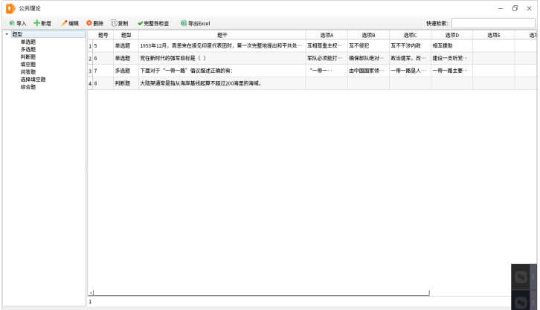Click the 选项C column header
Image resolution: width=540 pixels, height=310 pixels.
pyautogui.click(x=410, y=35)
